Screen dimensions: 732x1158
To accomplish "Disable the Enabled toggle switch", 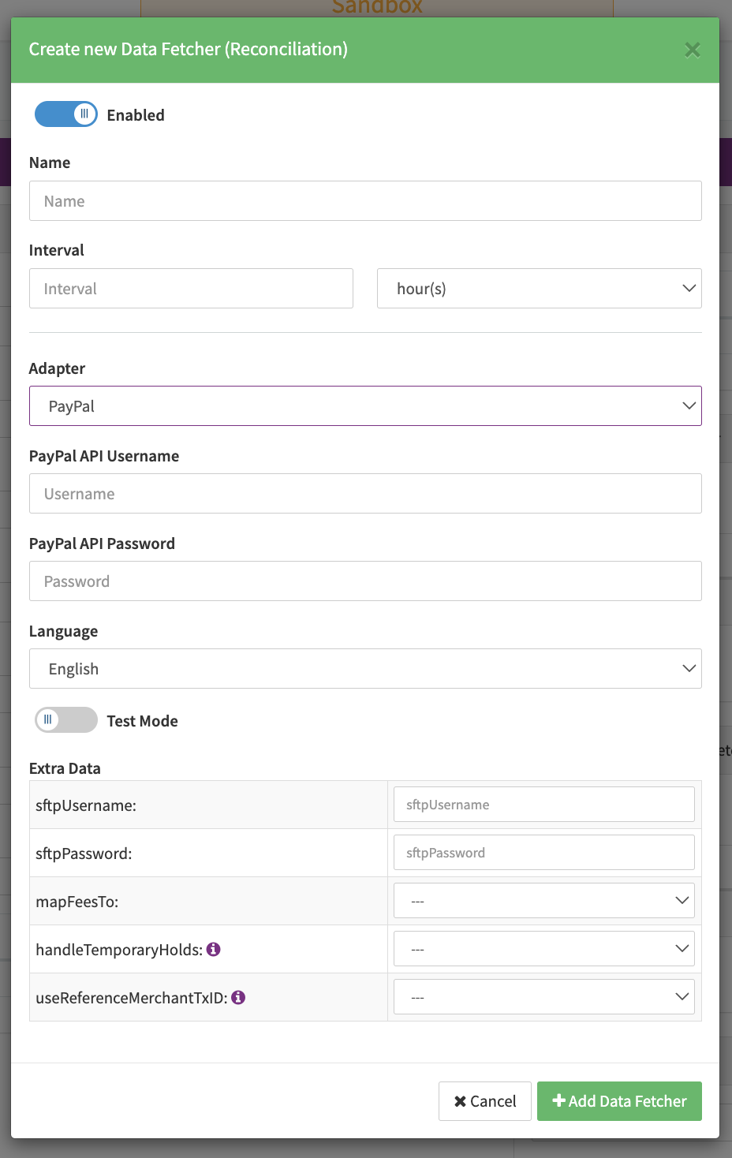I will click(66, 114).
